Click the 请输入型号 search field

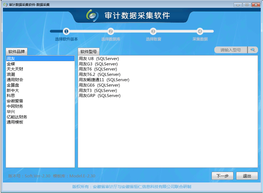(231, 50)
